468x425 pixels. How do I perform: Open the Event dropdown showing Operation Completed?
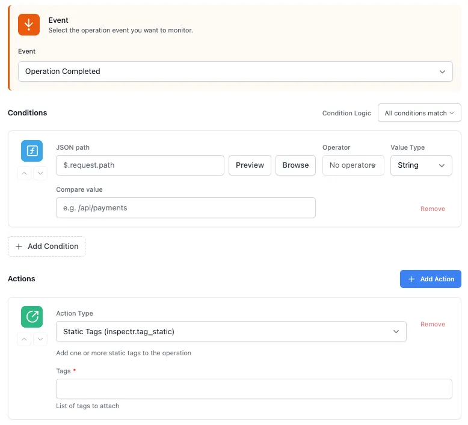(235, 72)
